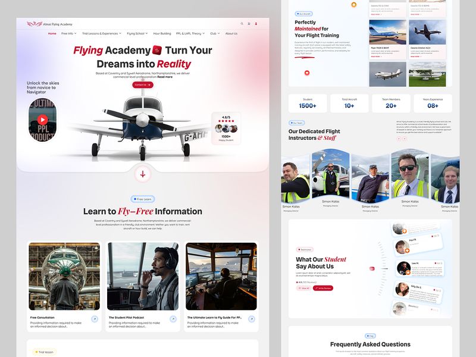Click Read more link under Cessna Citation XLS+
Viewport: 476px width, 357px height.
point(416,57)
